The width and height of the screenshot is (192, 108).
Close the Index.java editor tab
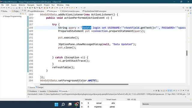pos(58,11)
